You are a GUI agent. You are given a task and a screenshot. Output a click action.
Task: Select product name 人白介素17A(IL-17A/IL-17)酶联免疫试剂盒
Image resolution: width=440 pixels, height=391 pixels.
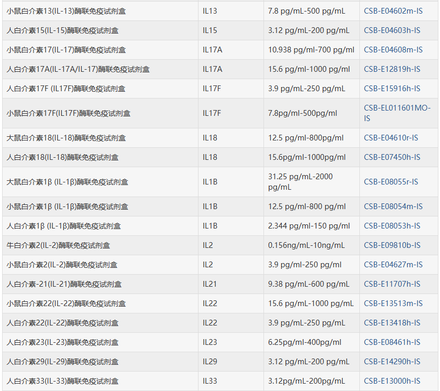pyautogui.click(x=78, y=69)
